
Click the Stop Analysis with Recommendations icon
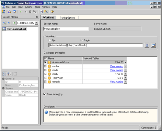[30, 12]
